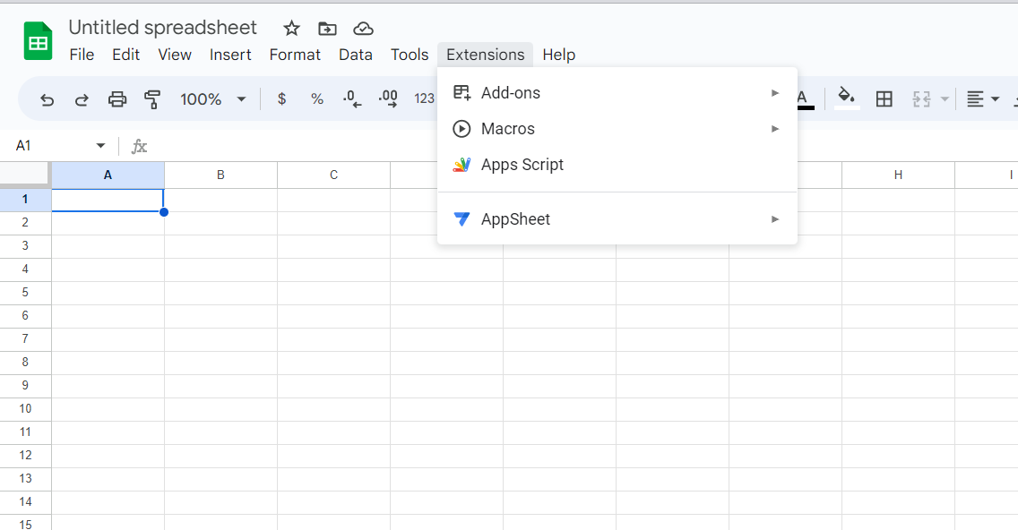Undo the last action

pyautogui.click(x=47, y=98)
